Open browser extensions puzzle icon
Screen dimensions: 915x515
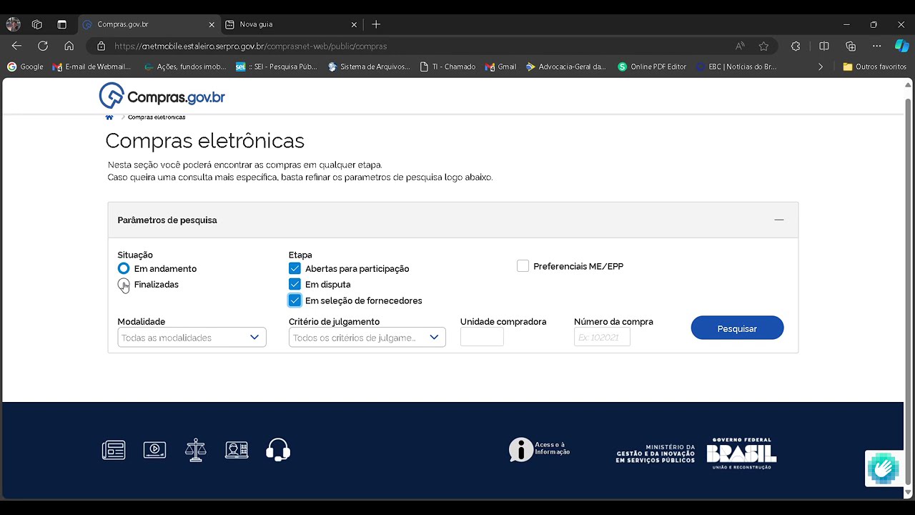(796, 46)
